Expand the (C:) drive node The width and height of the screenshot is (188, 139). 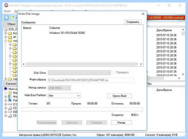pyautogui.click(x=6, y=104)
